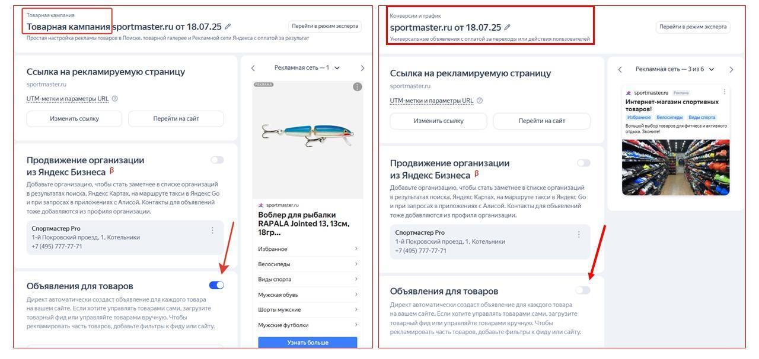Edit campaign name pencil icon in right panel
The image size is (759, 359).
(508, 27)
